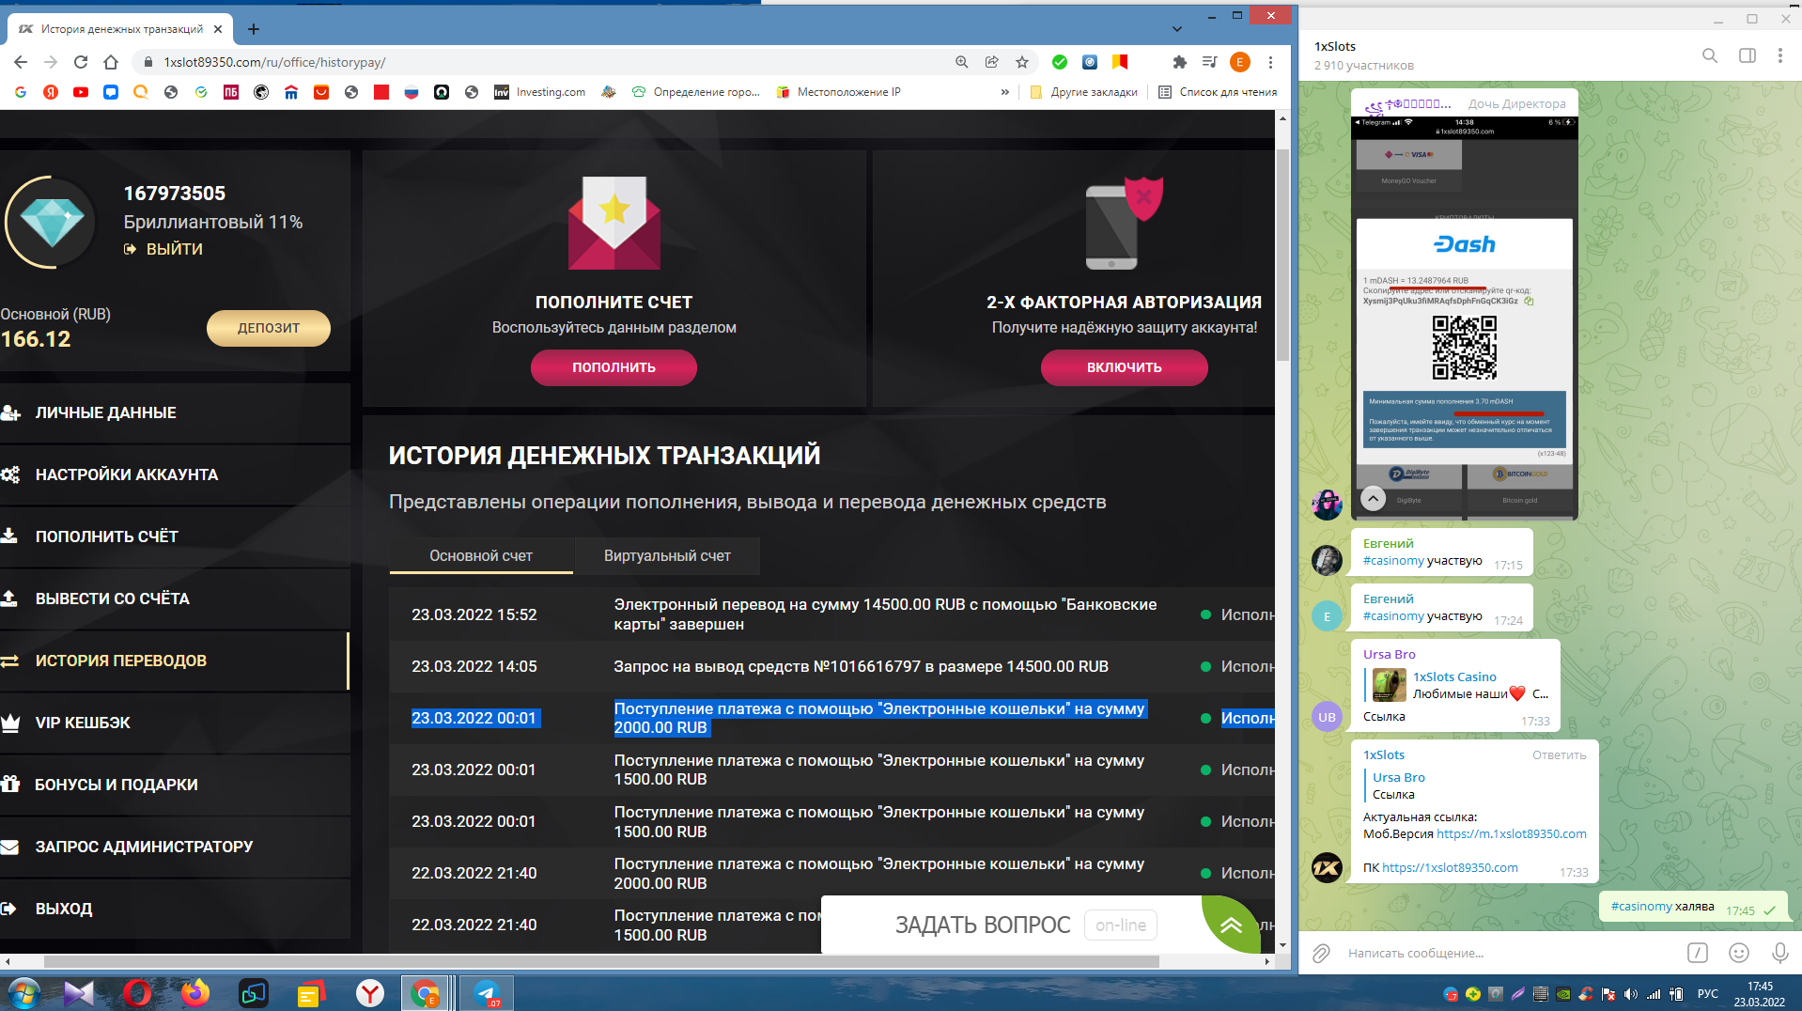Image resolution: width=1802 pixels, height=1011 pixels.
Task: Click the Написать сообщение input field
Action: (x=1503, y=953)
